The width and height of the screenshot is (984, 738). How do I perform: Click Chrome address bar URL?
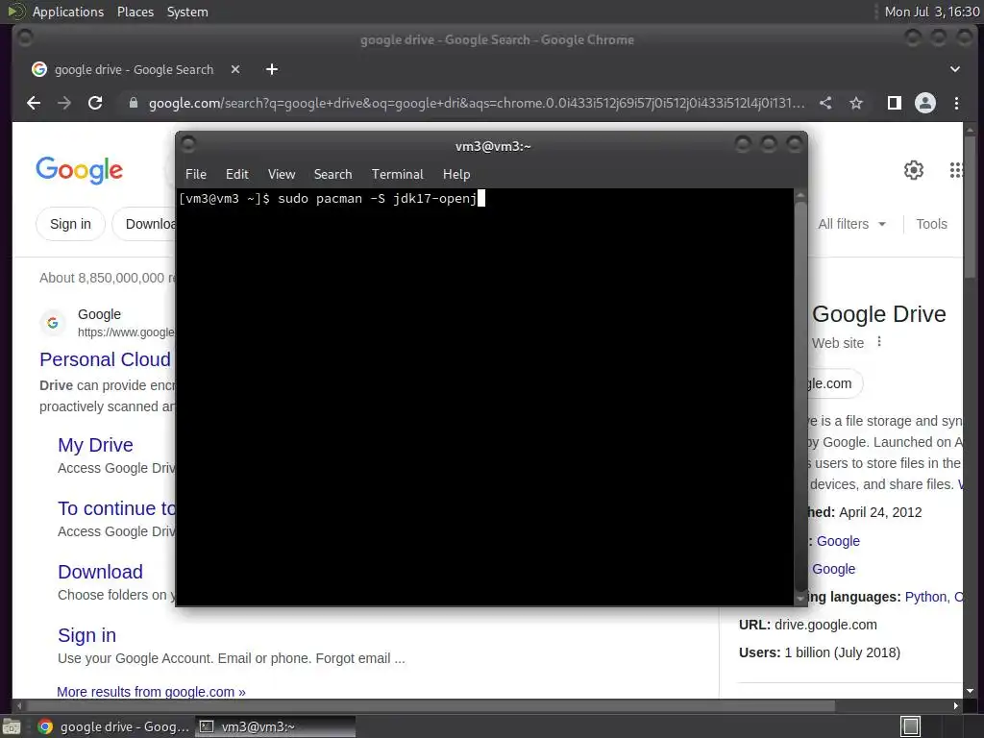(477, 103)
